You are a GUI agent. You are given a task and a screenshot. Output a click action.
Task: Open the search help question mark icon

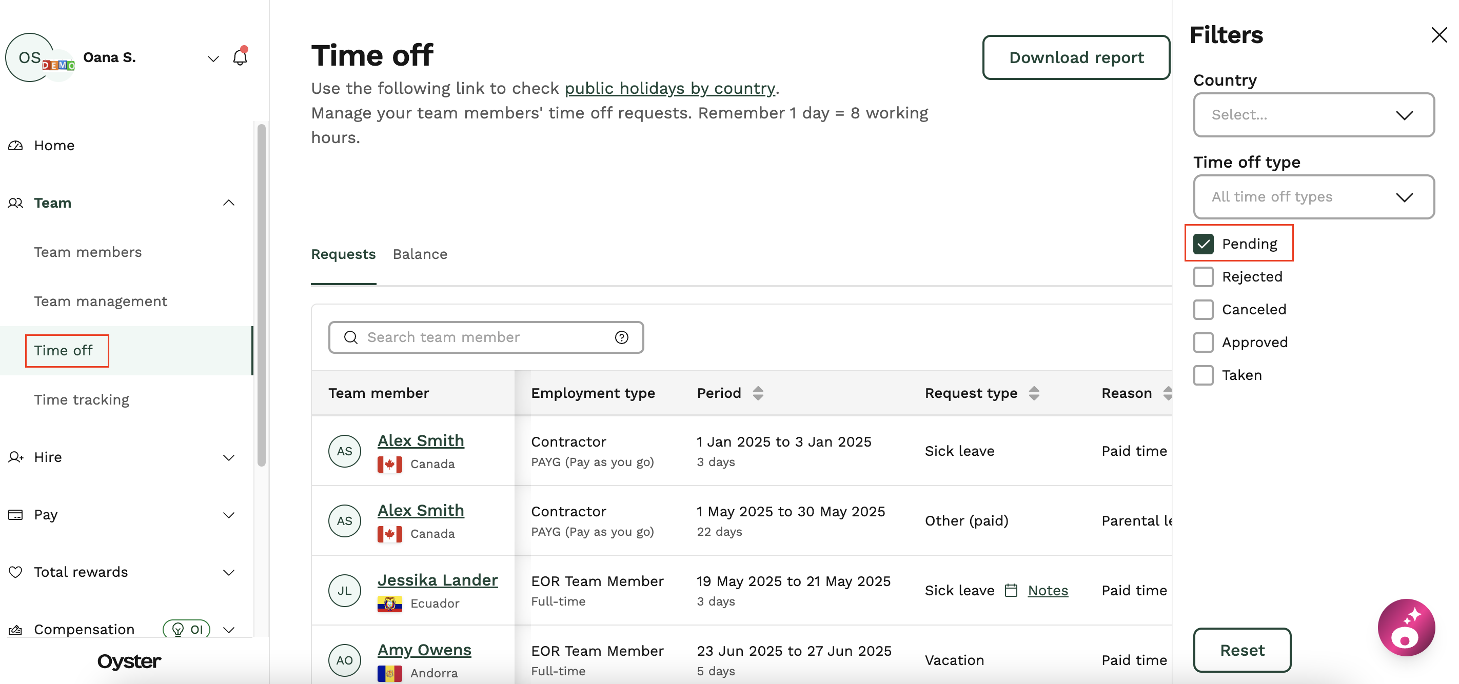[621, 337]
